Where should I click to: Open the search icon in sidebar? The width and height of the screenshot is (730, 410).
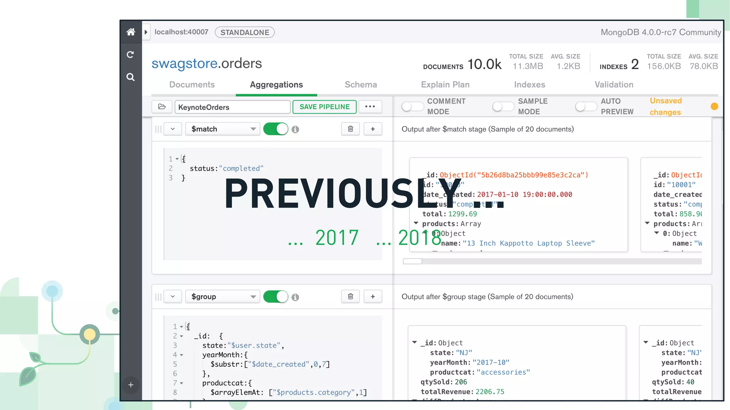pyautogui.click(x=130, y=77)
